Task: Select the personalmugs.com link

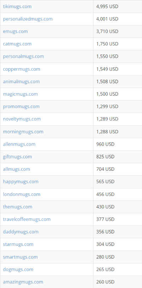Action: [23, 56]
